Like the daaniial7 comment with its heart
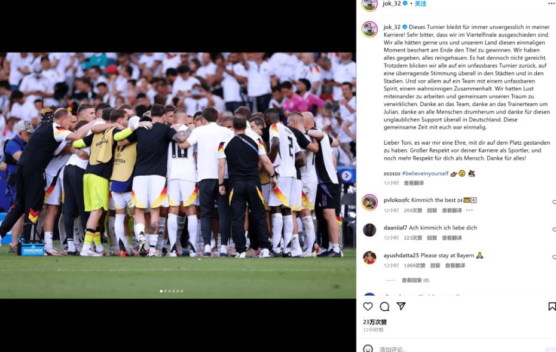This screenshot has width=556, height=352. click(x=554, y=230)
